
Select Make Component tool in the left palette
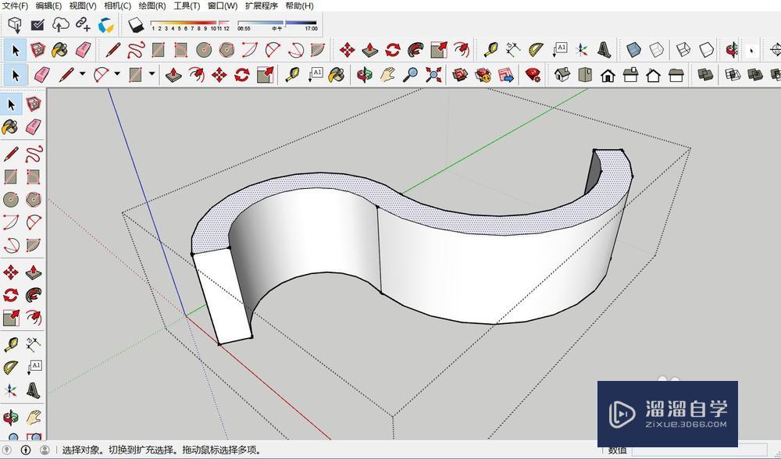click(34, 104)
